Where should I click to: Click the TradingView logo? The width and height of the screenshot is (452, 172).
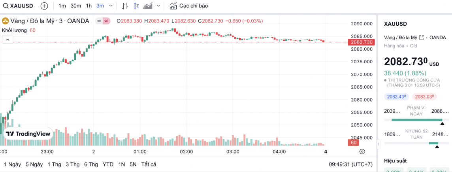point(28,134)
